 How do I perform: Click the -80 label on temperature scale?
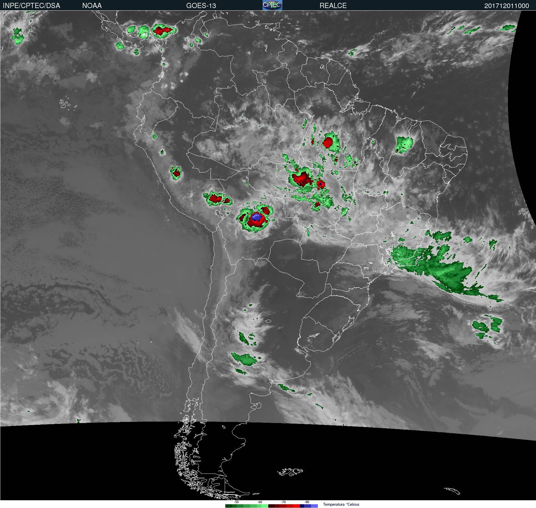307,502
